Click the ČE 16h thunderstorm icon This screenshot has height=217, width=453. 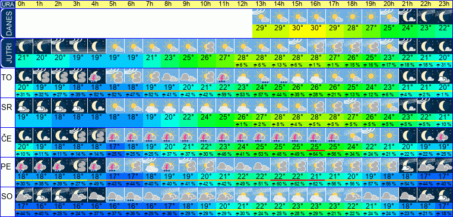pyautogui.click(x=316, y=136)
